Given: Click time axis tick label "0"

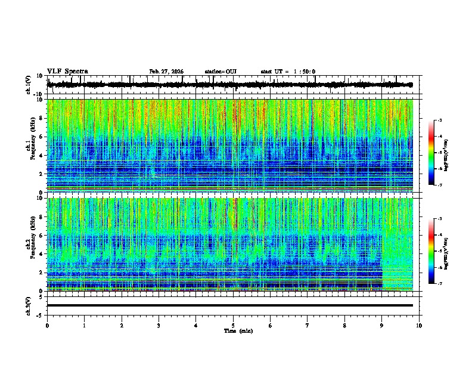Looking at the screenshot, I should [x=47, y=326].
